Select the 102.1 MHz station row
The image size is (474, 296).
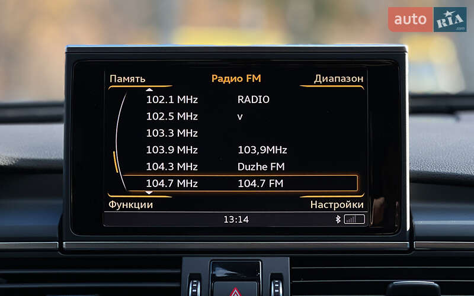241,99
